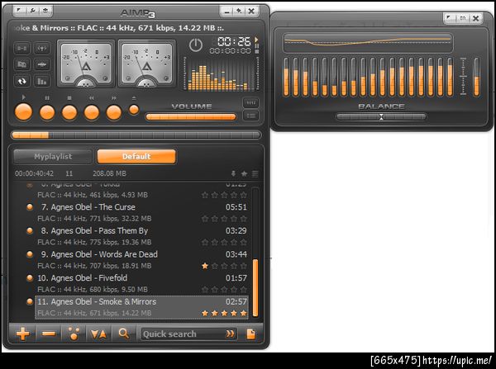This screenshot has height=369, width=496.
Task: Remove files with the minus button
Action: tap(49, 334)
